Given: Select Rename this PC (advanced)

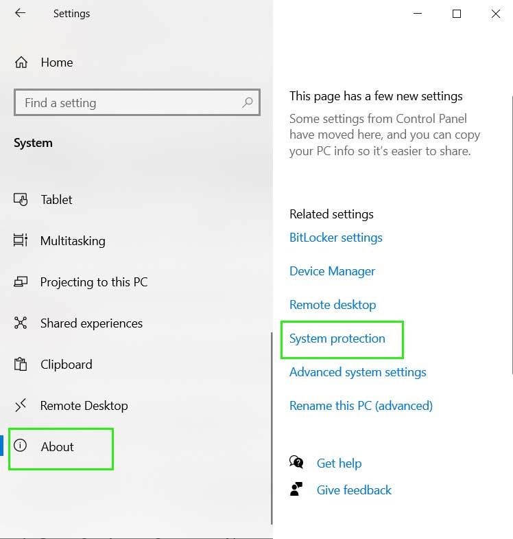Looking at the screenshot, I should pos(361,406).
